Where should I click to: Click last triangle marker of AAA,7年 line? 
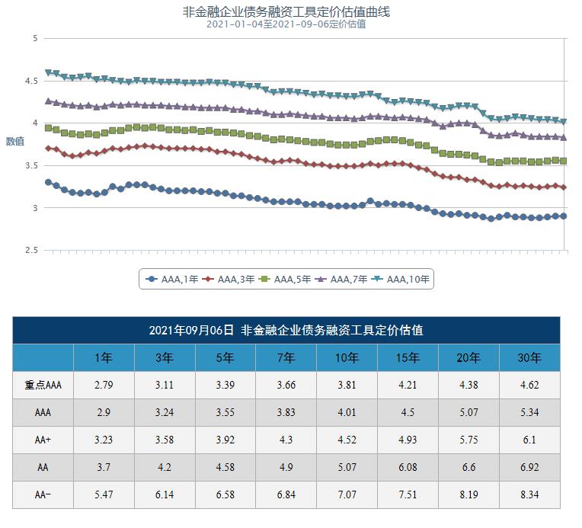(x=563, y=137)
